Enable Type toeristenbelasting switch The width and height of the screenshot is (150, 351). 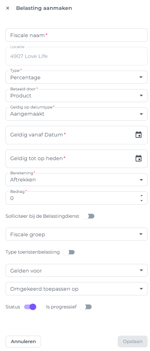tap(69, 252)
